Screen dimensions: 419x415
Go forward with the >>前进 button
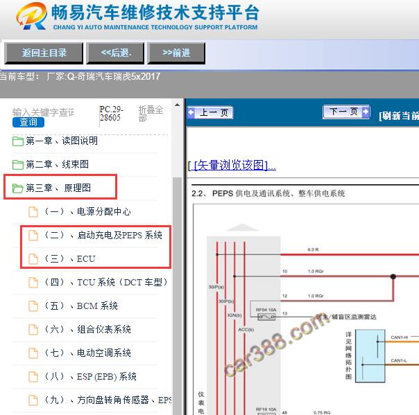(x=176, y=53)
